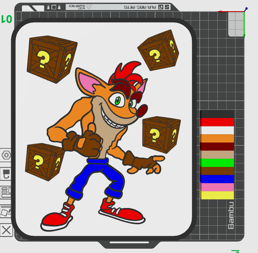Toggle the plate lock icon

point(6,174)
